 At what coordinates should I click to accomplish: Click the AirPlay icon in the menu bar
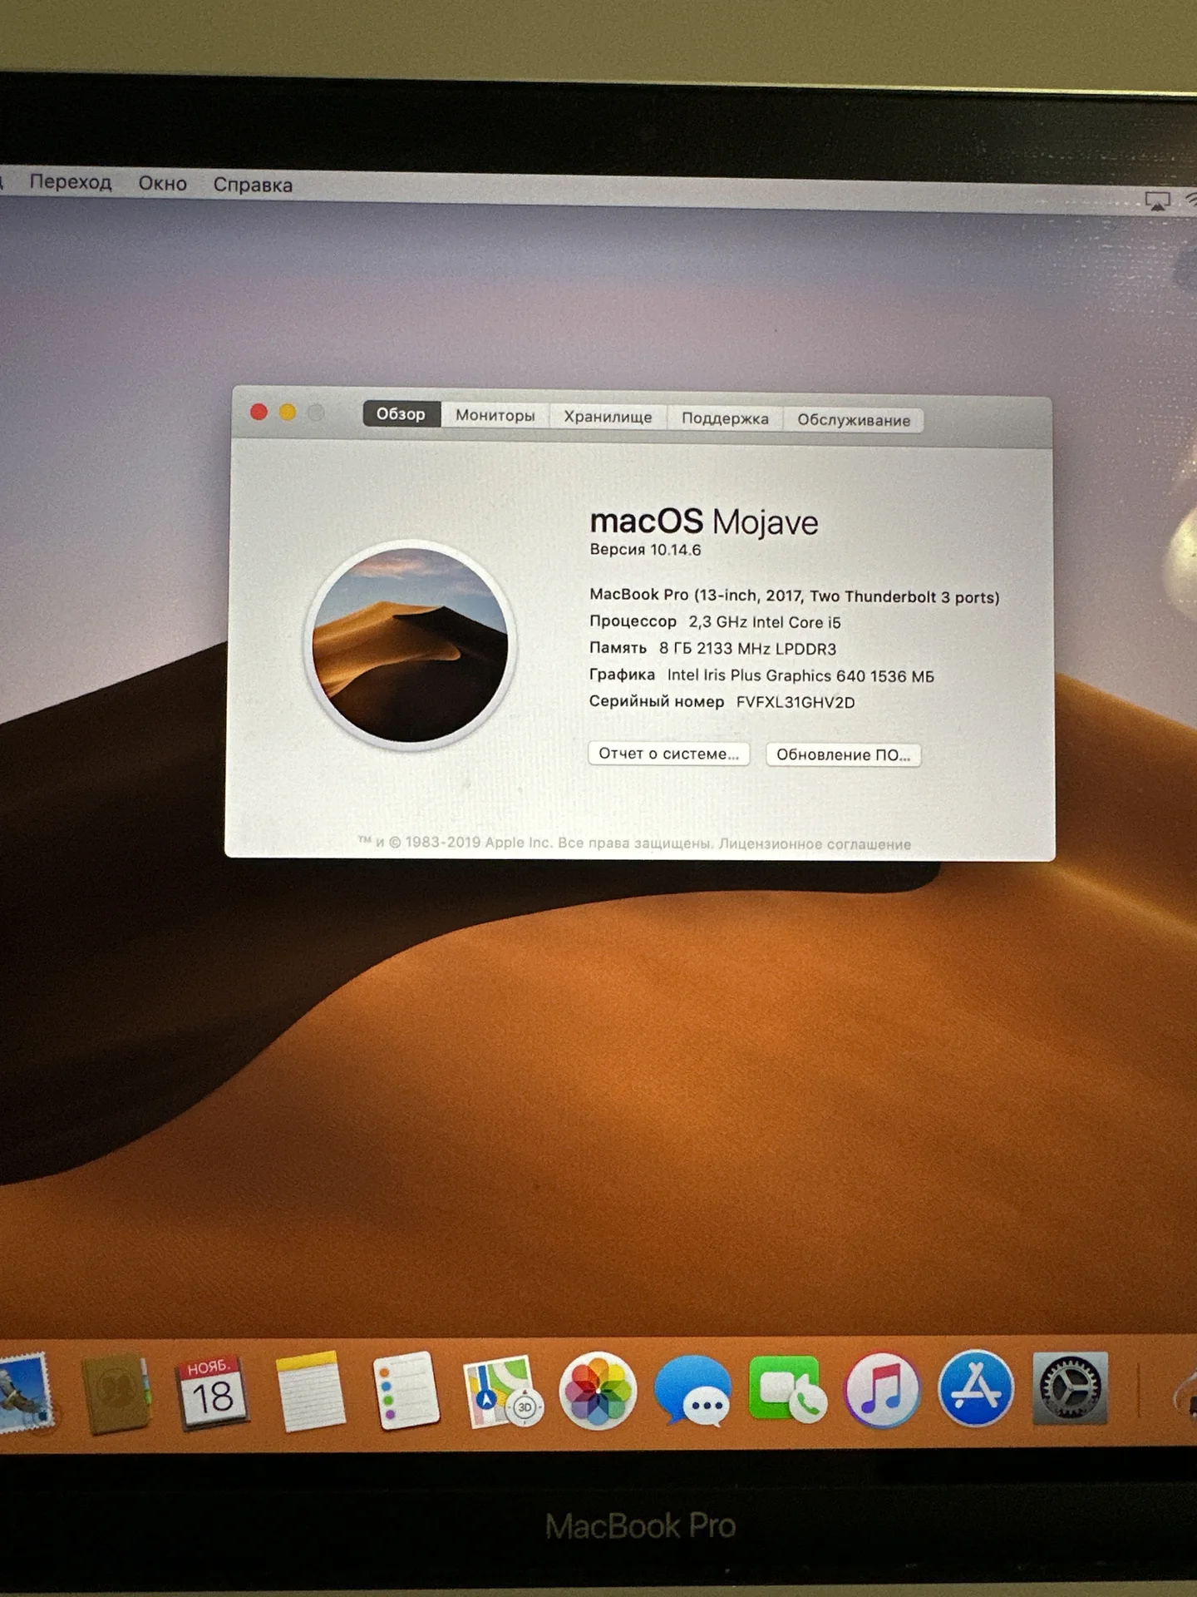(1157, 200)
